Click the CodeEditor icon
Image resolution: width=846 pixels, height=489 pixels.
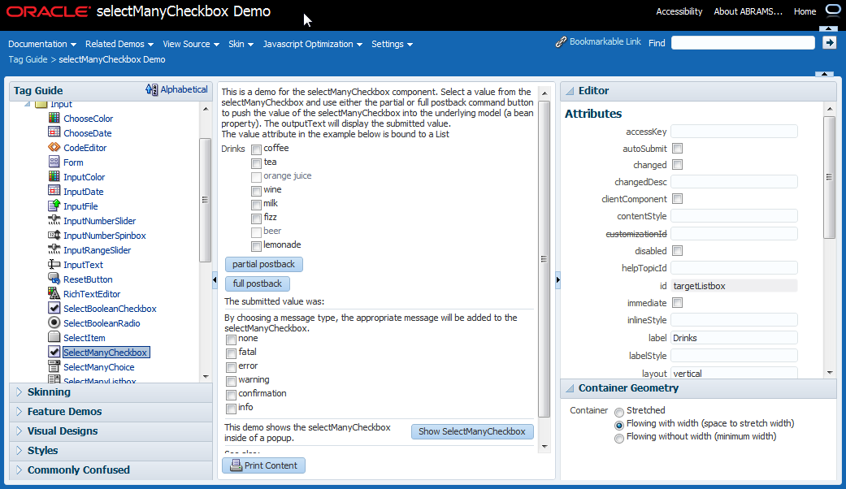click(x=54, y=147)
